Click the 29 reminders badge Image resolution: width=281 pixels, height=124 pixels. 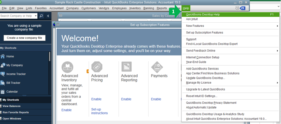point(242,8)
